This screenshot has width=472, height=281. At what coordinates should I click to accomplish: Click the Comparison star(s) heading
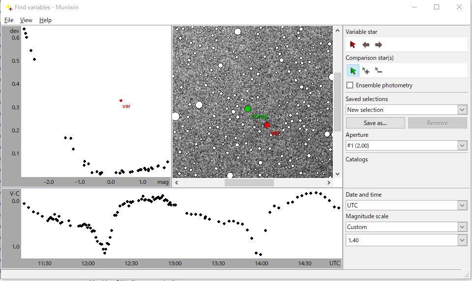(x=370, y=58)
